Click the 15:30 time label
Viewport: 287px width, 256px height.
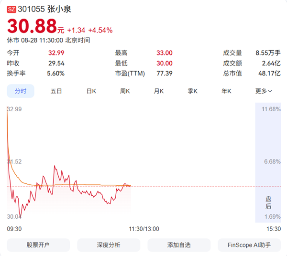[274, 229]
